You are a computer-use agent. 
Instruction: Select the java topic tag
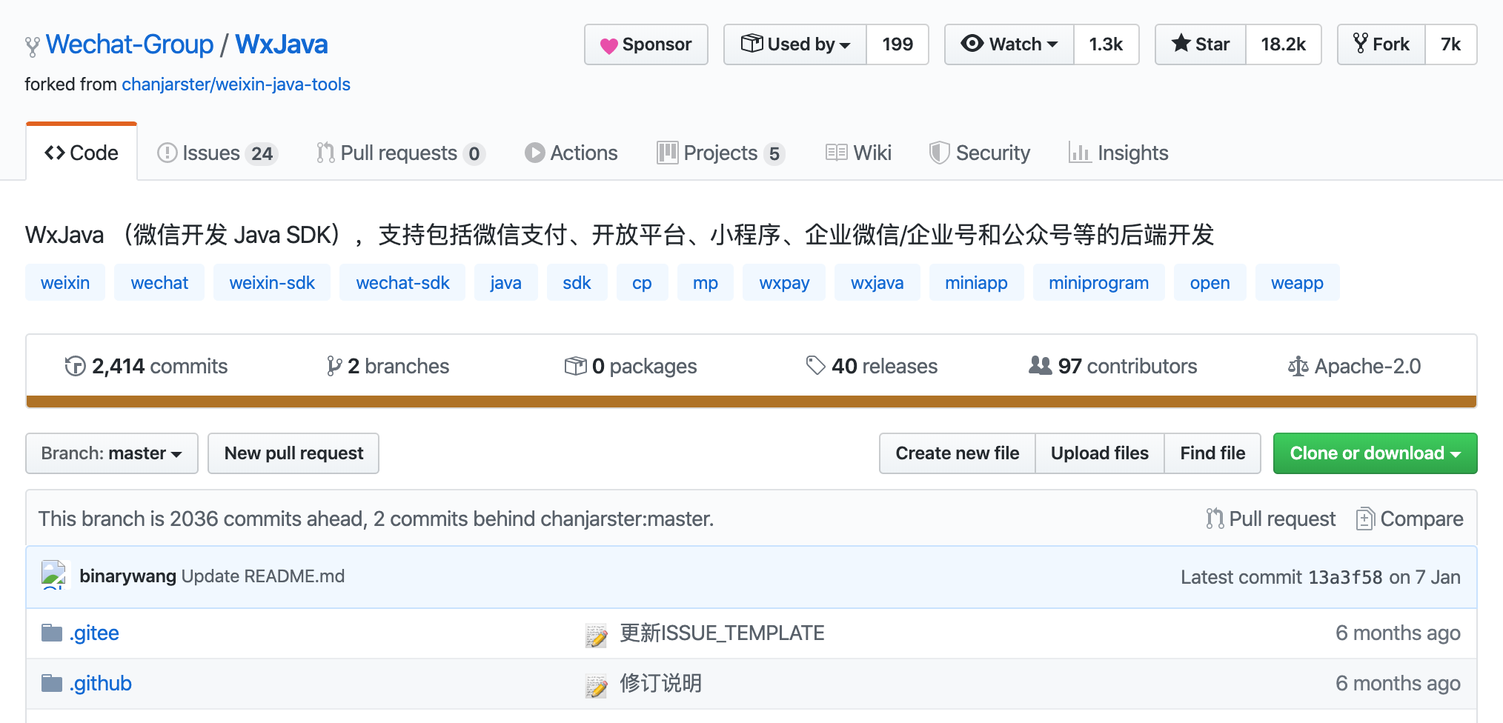click(x=505, y=282)
